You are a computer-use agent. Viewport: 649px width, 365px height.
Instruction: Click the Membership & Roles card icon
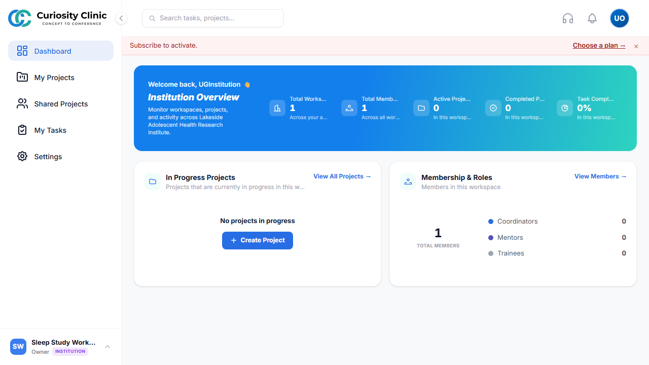coord(408,181)
